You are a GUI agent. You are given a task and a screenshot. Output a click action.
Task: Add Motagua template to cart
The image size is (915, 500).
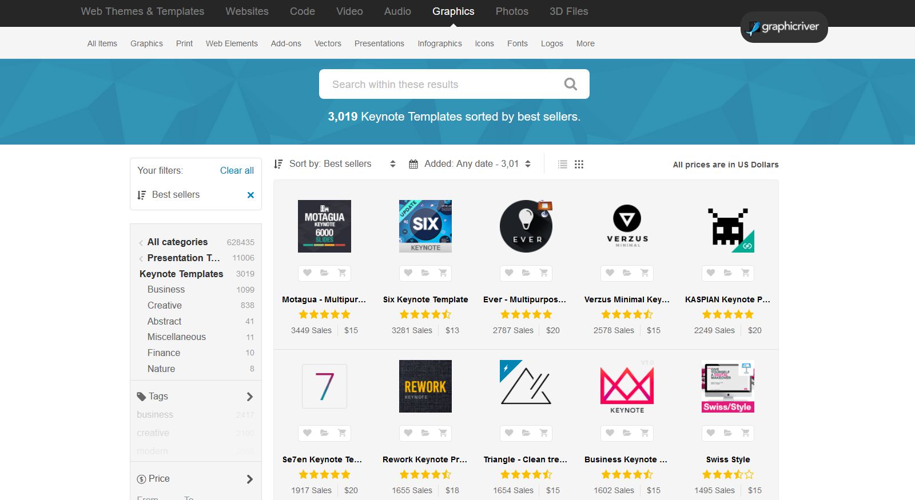pyautogui.click(x=342, y=273)
